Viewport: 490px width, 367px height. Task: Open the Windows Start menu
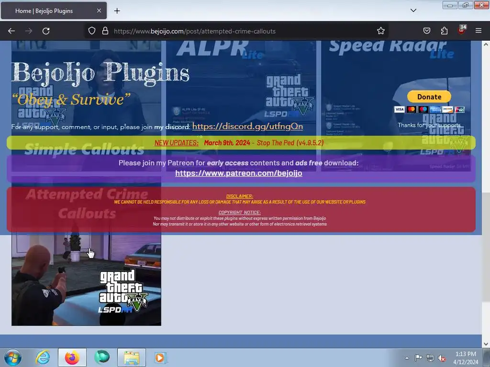[13, 357]
